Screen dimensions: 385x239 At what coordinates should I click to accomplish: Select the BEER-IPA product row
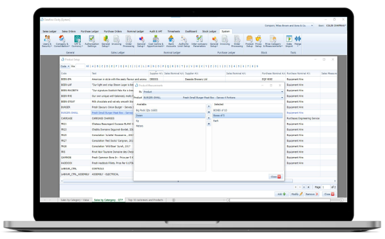[x=198, y=79]
